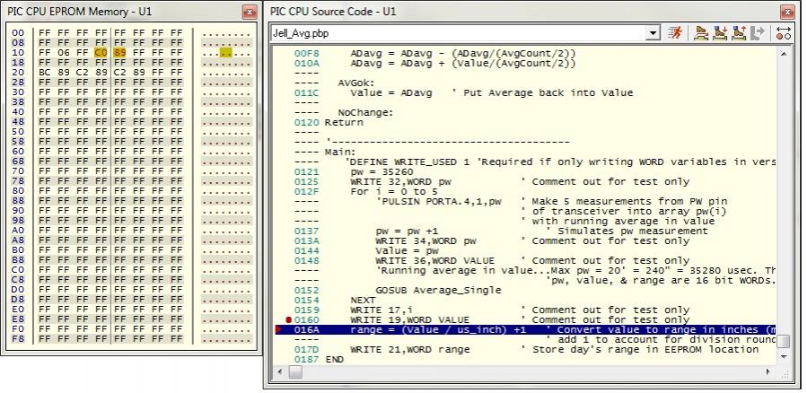Screen dimensions: 807x393
Task: Open the Jell_Avg.pbp source file dropdown
Action: point(653,33)
